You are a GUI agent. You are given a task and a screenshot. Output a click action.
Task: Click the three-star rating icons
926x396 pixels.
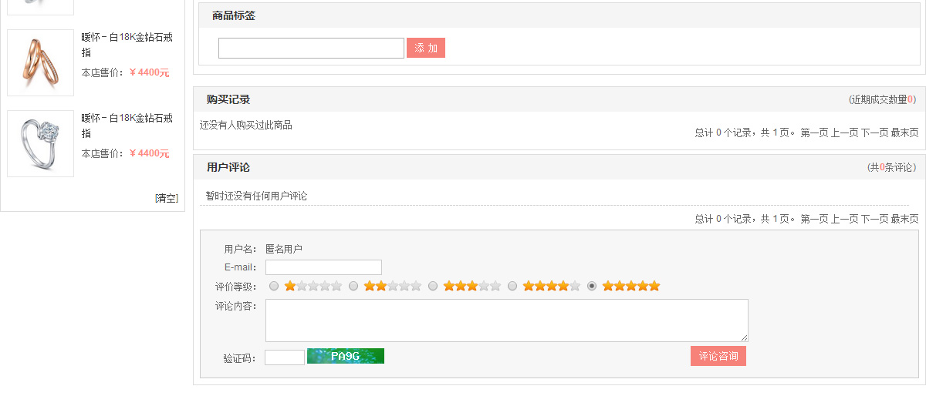[472, 286]
